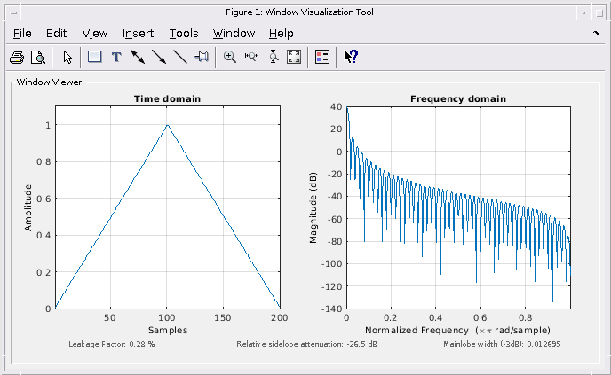Viewport: 611px width, 375px height.
Task: Open Print Preview from the toolbar
Action: pos(38,58)
